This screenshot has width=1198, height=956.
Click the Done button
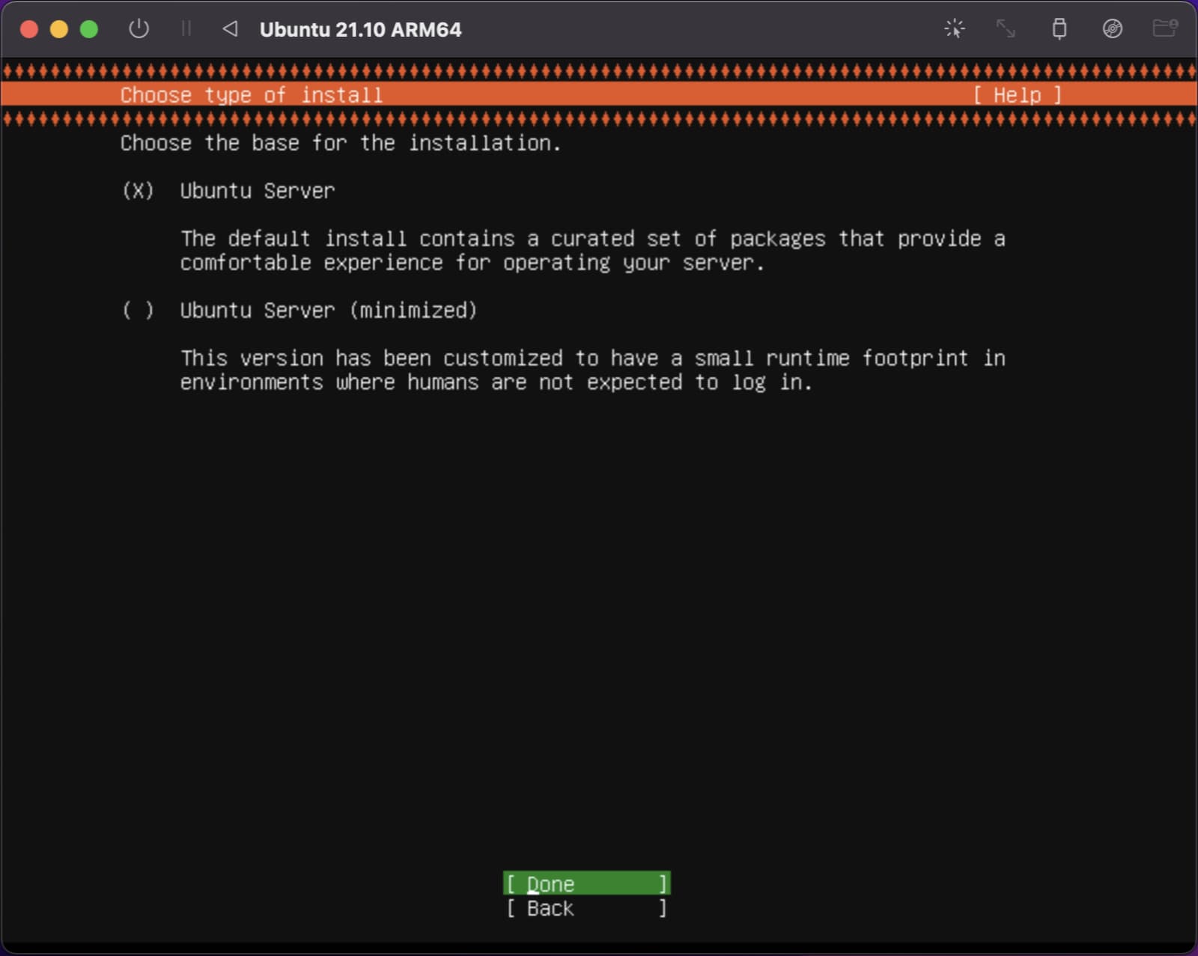pyautogui.click(x=586, y=883)
